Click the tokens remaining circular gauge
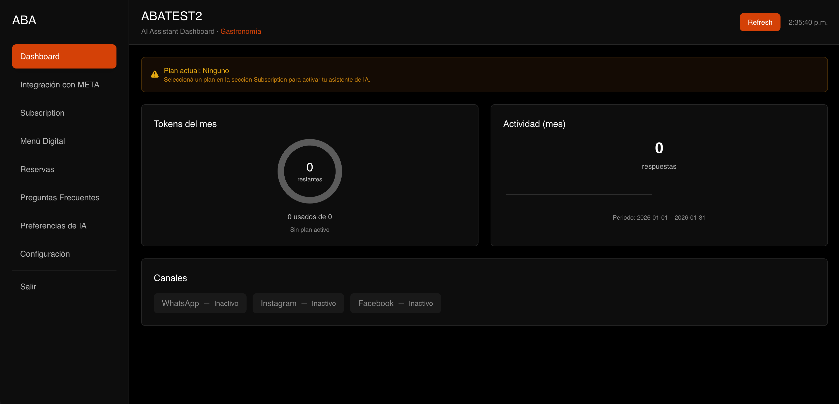This screenshot has width=839, height=404. coord(309,172)
